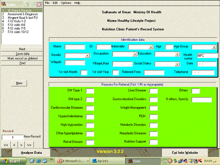220x165 pixels.
Task: Go to first record using << button
Action: point(6,145)
